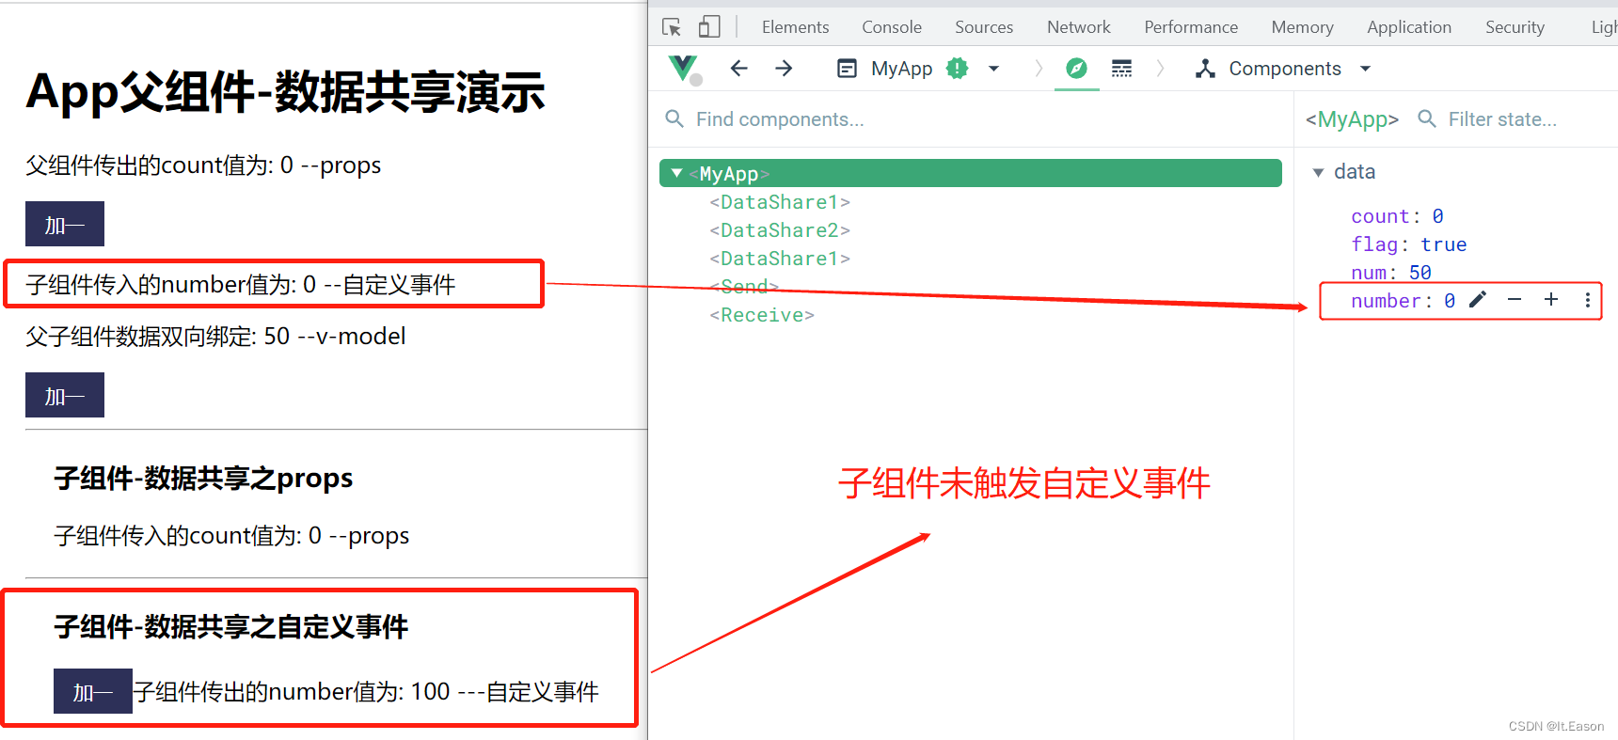
Task: Click the 子组件-数据共享之props heading
Action: pyautogui.click(x=203, y=479)
